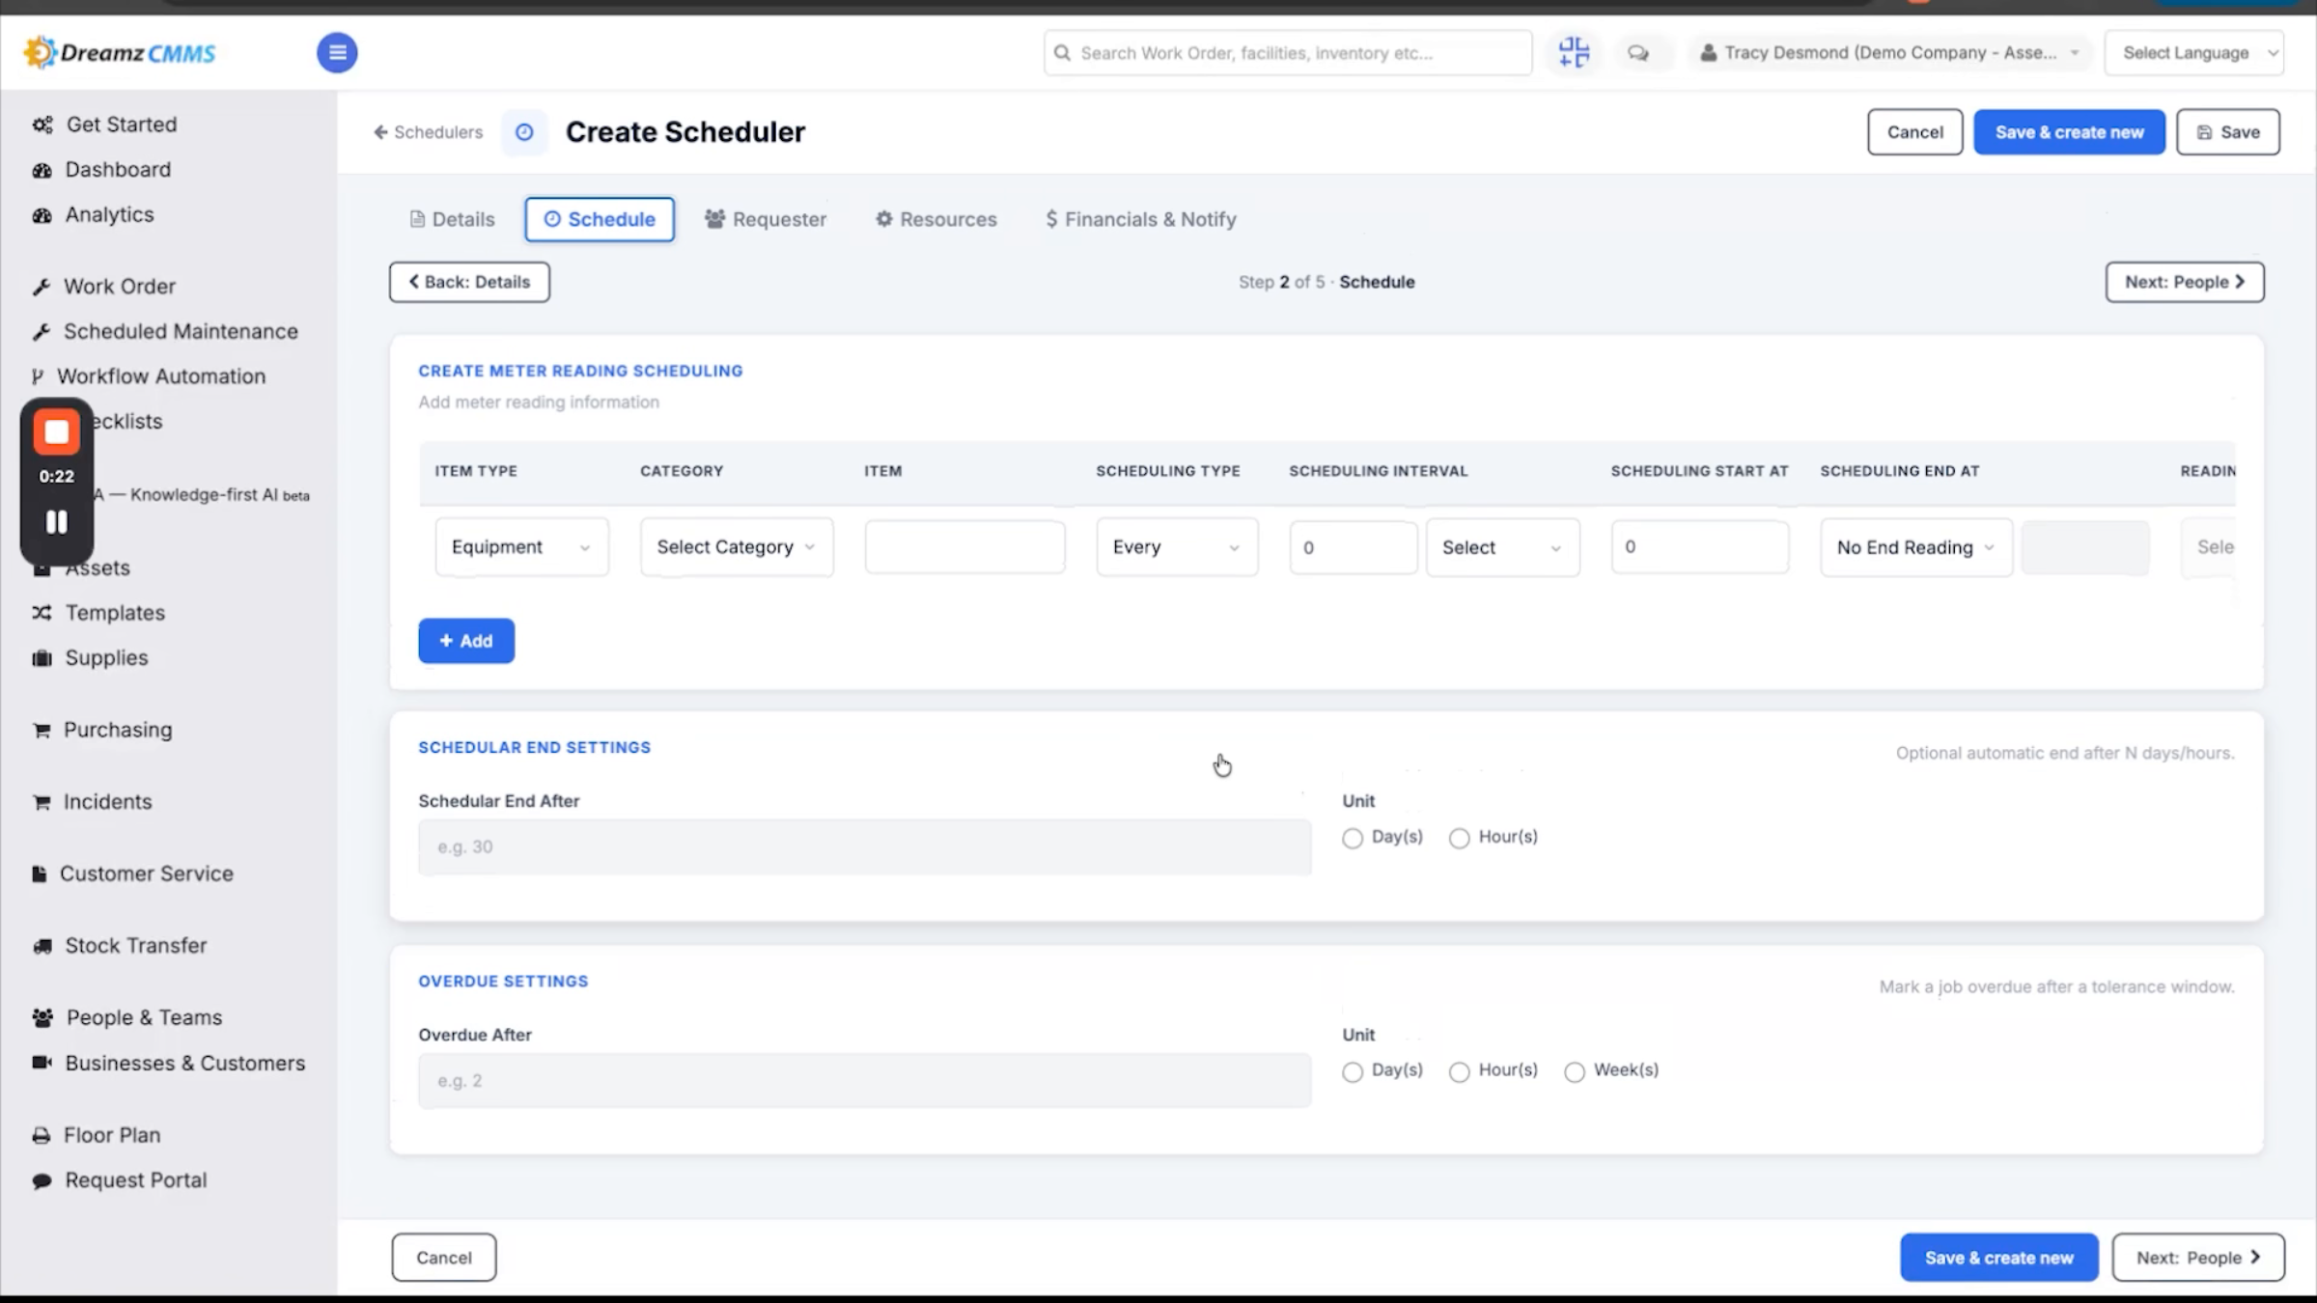2317x1303 pixels.
Task: Open Assets in the sidebar
Action: (x=97, y=568)
